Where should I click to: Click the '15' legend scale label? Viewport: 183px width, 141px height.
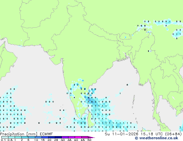(43, 140)
